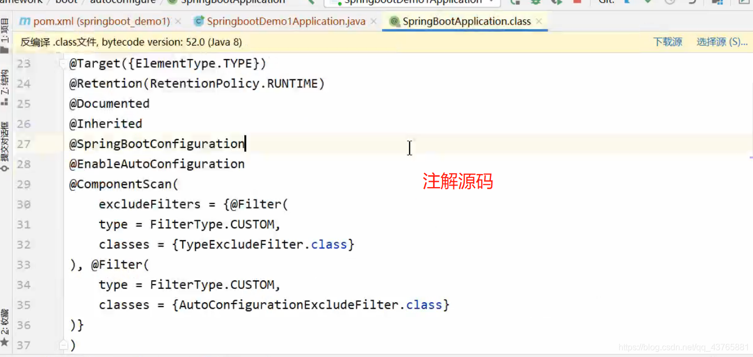Open the 提交对话框 commit tool window
The width and height of the screenshot is (753, 357).
pyautogui.click(x=5, y=146)
